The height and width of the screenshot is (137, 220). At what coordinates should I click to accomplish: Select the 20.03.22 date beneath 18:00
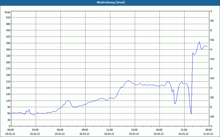click(x=159, y=134)
